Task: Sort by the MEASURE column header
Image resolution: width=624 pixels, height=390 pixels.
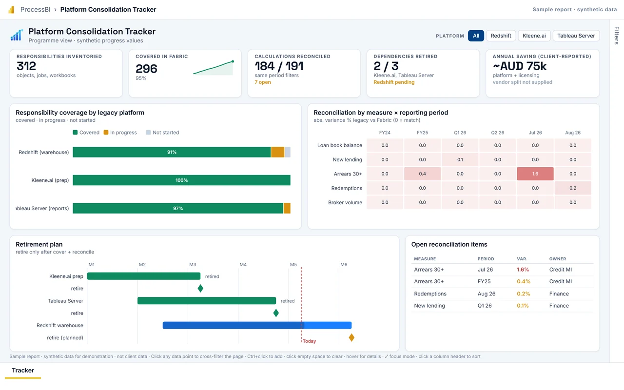Action: coord(425,259)
